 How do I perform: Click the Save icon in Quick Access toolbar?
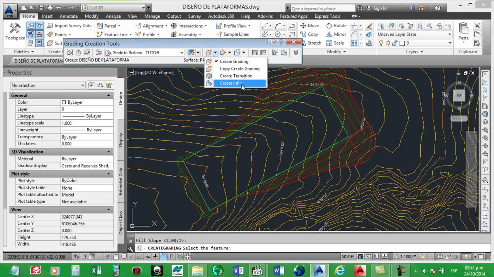[41, 8]
